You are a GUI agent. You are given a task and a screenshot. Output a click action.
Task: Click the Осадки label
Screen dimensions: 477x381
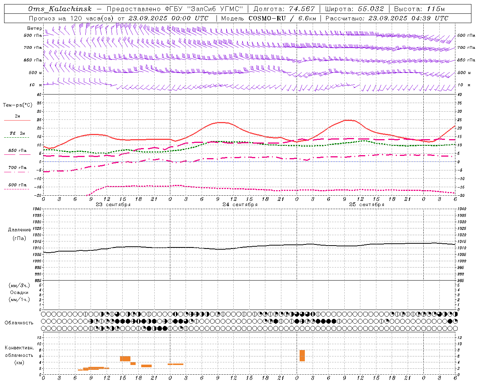point(19,292)
